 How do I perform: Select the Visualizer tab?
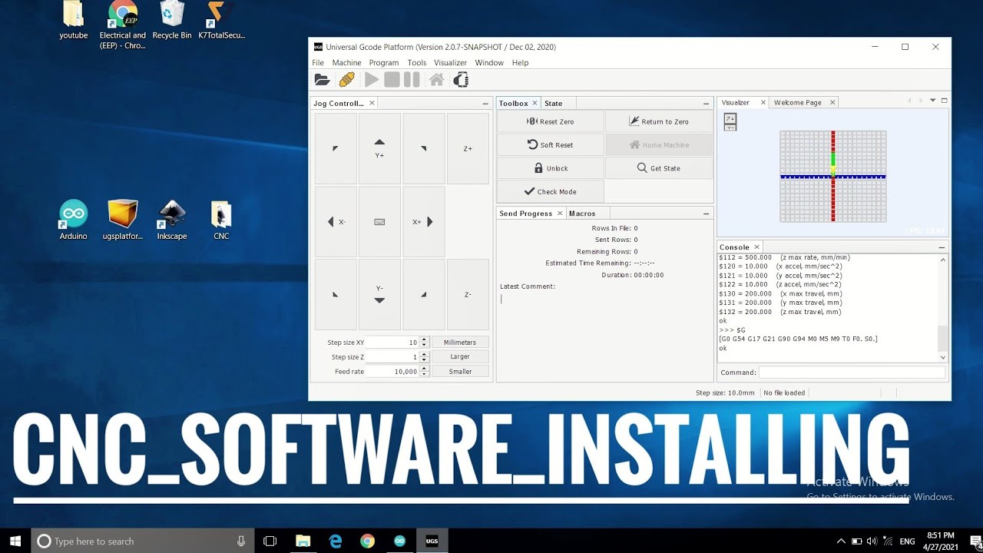[735, 102]
